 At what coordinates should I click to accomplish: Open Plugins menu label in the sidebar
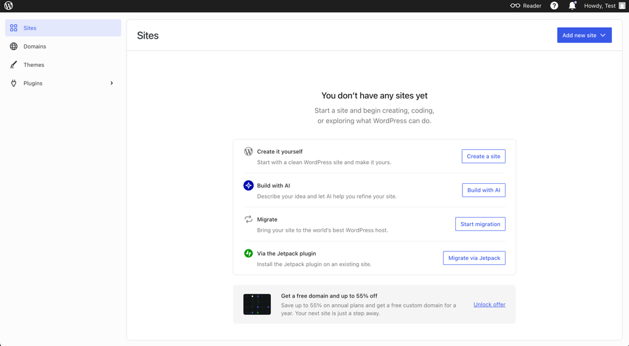pos(33,83)
